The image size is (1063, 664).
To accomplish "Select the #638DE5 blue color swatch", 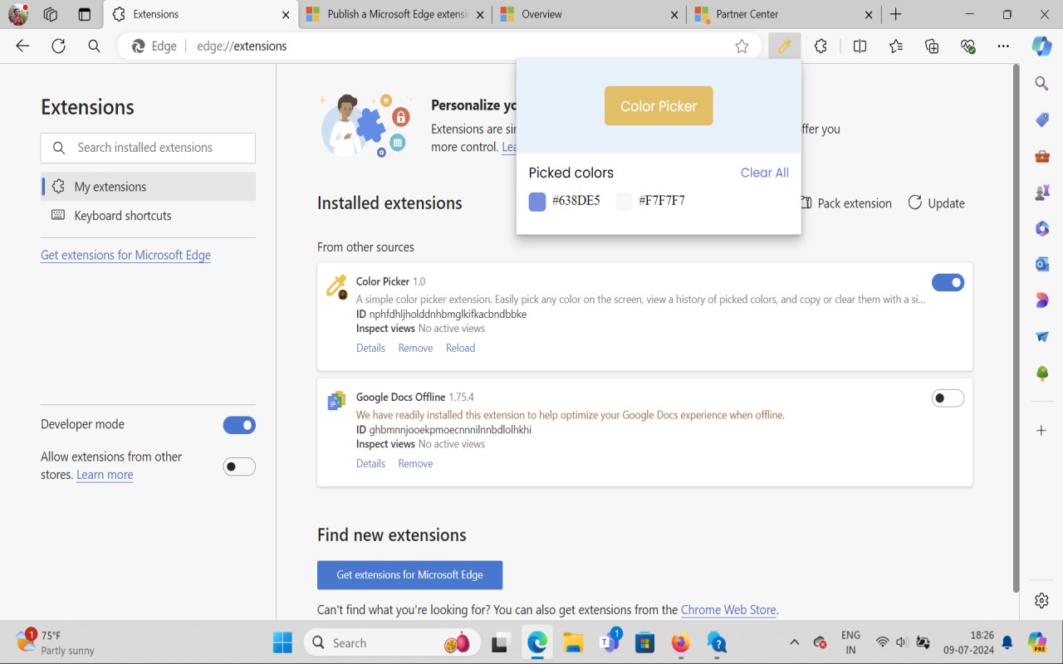I will pyautogui.click(x=537, y=202).
